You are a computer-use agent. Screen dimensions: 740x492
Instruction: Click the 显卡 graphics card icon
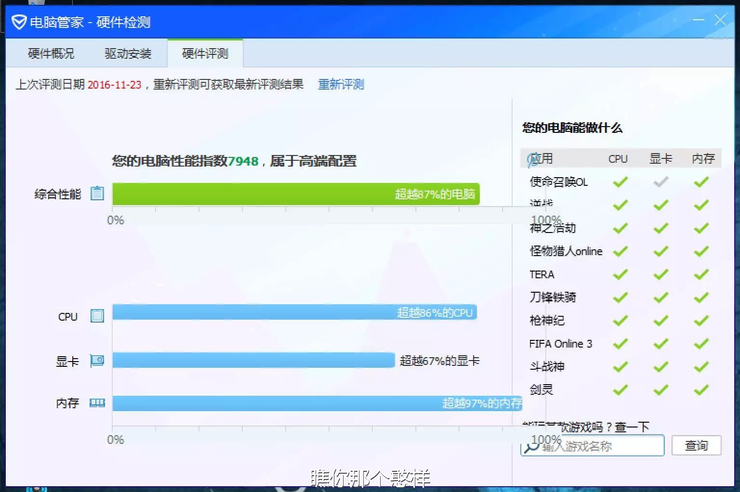coord(97,361)
